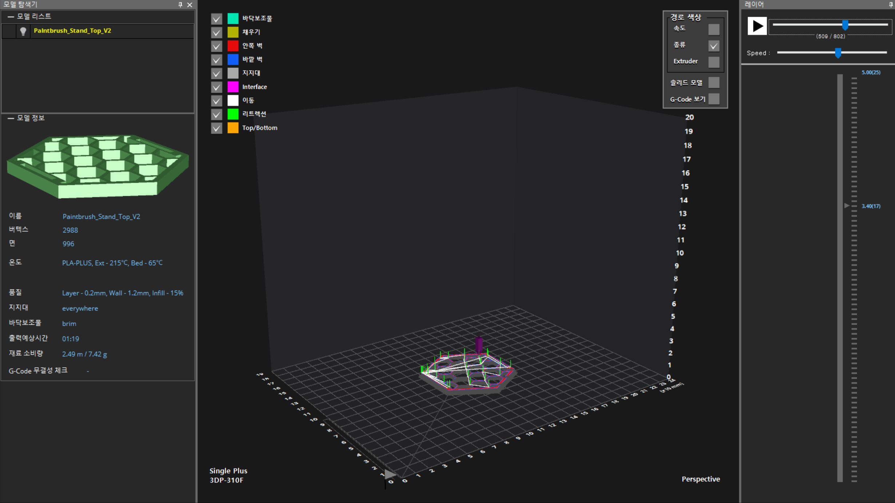This screenshot has width=895, height=503.
Task: Click the green model preview thumbnail
Action: click(98, 167)
